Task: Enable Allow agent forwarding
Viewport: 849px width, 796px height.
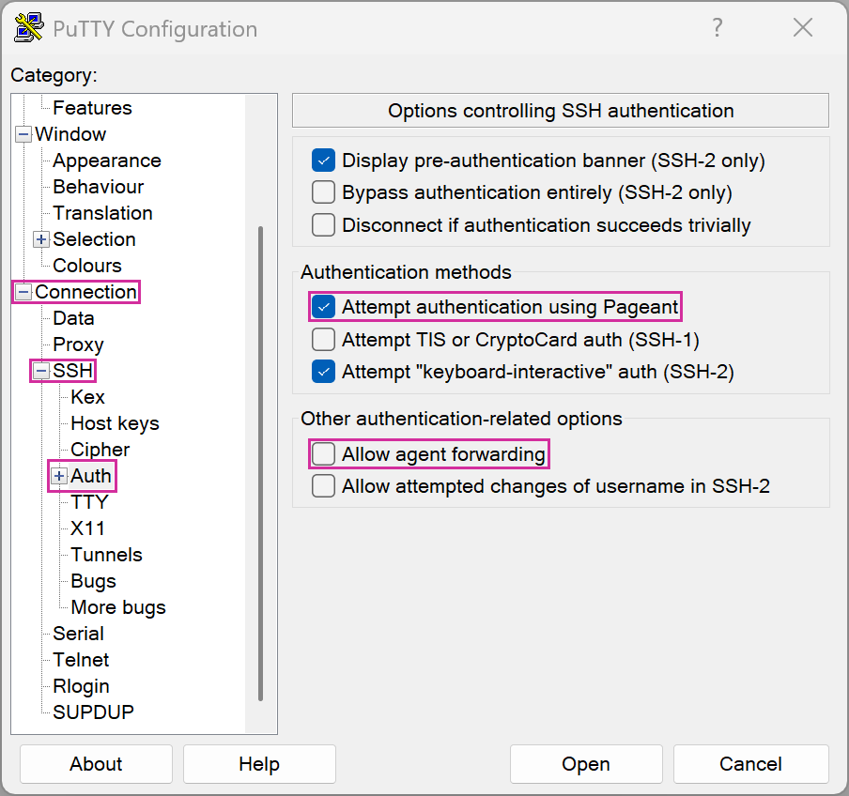Action: pos(324,454)
